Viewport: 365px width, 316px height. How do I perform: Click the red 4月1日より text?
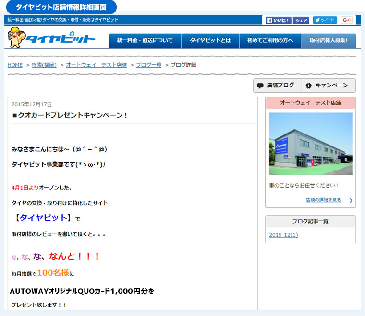pos(25,188)
